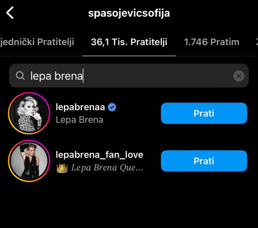Open lepabrenaa's story from profile picture
The image size is (258, 228).
pyautogui.click(x=29, y=113)
